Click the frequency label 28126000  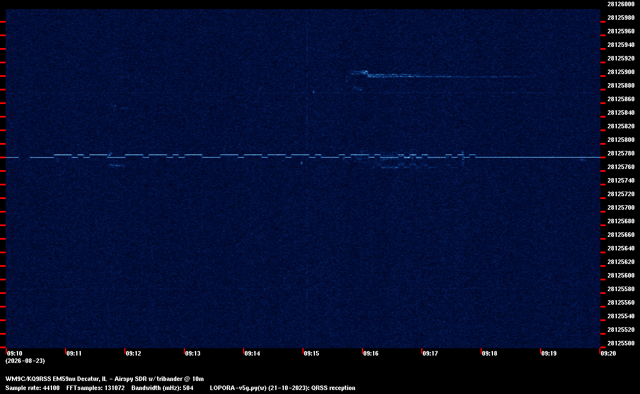621,4
